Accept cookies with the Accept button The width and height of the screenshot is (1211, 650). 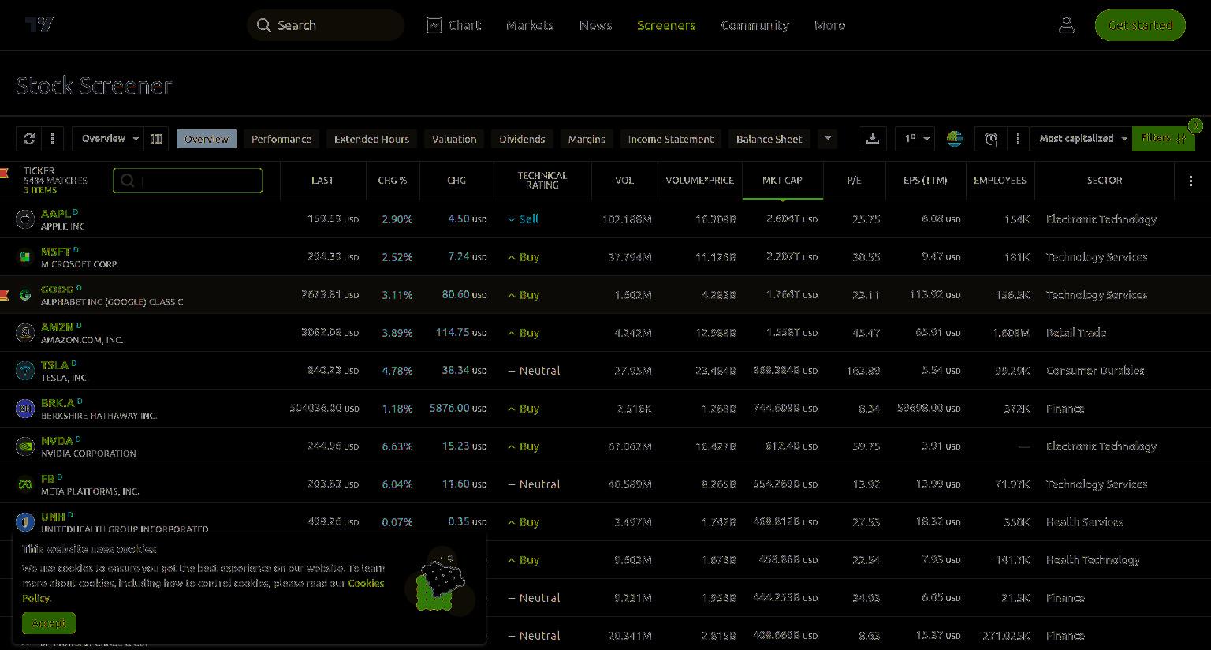click(x=49, y=623)
